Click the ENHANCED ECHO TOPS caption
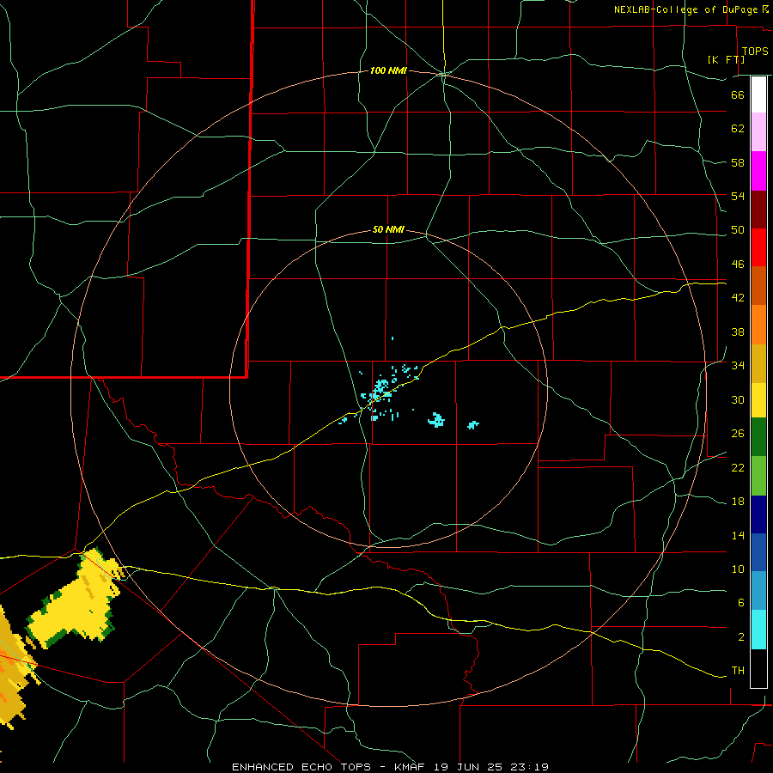 [x=301, y=767]
